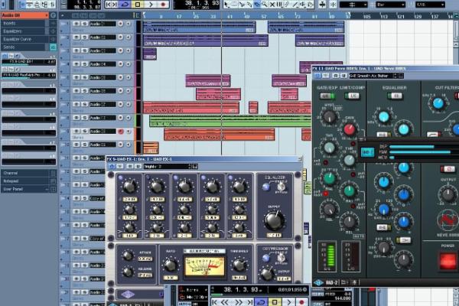Screen dimensions: 459x306
Task: Click the Play button in top transport
Action: tap(151, 4)
